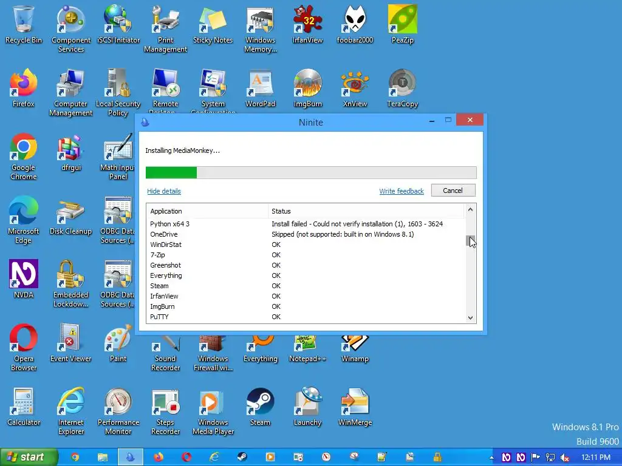Open the start button menu
The width and height of the screenshot is (622, 466).
(29, 457)
